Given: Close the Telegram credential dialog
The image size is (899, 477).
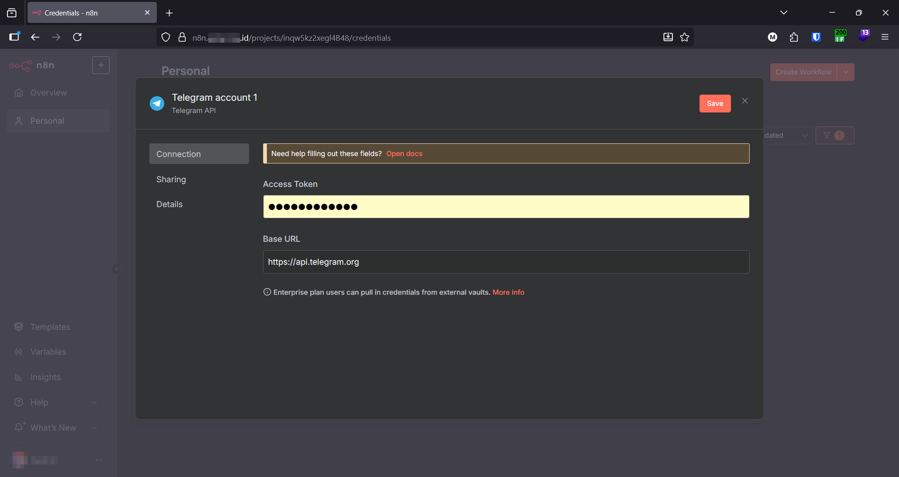Looking at the screenshot, I should click(744, 101).
